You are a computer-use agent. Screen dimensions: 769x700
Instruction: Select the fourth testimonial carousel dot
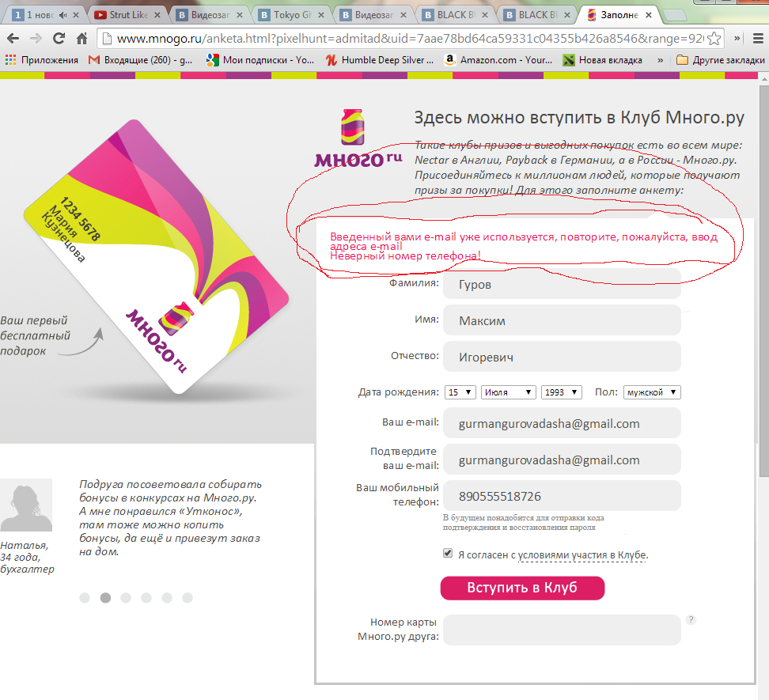(x=146, y=598)
